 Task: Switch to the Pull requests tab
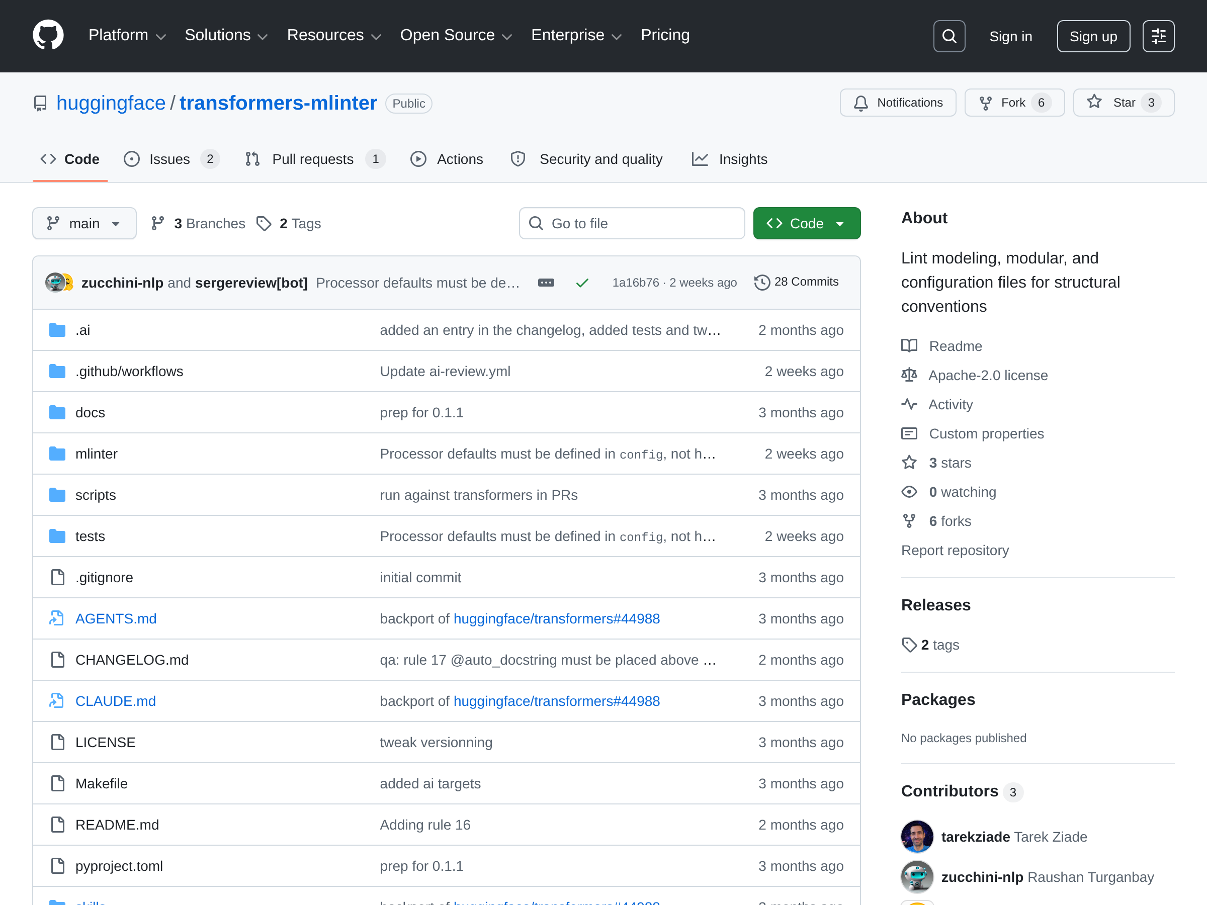[315, 159]
